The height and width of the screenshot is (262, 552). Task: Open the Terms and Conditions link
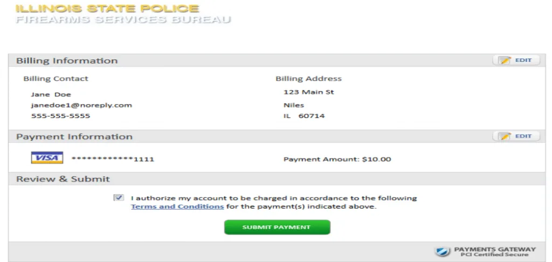click(x=177, y=206)
